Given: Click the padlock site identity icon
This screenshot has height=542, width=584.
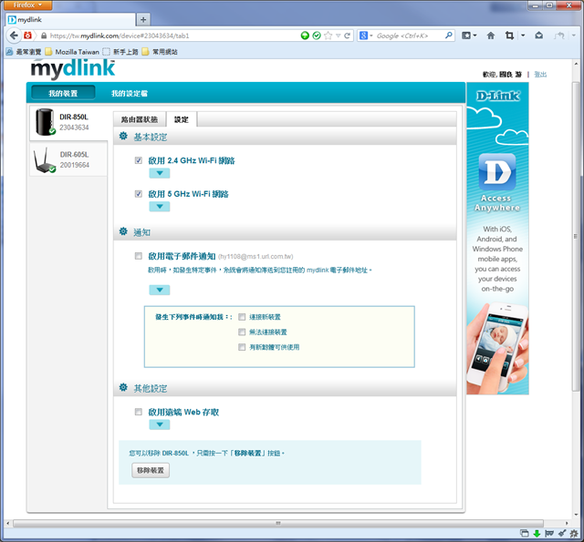Looking at the screenshot, I should tap(44, 36).
